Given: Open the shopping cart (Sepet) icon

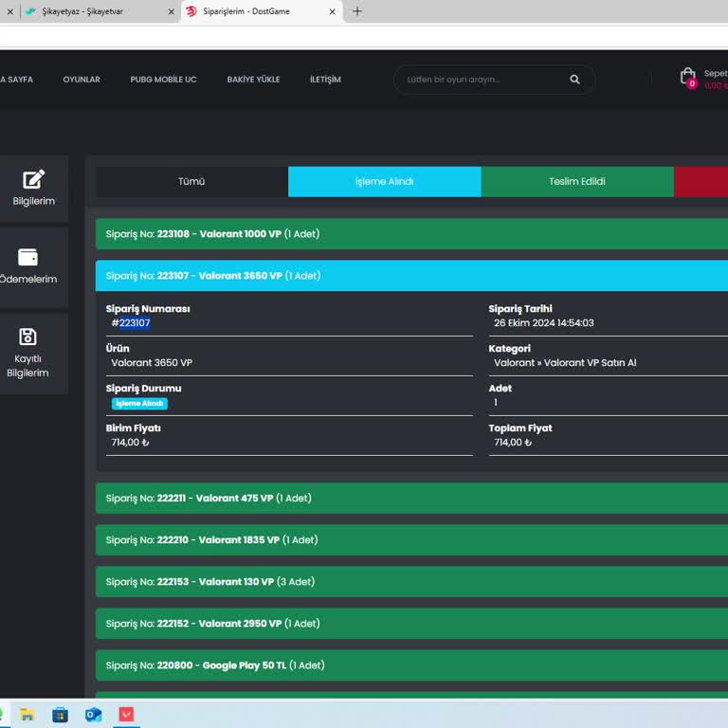Looking at the screenshot, I should coord(688,78).
